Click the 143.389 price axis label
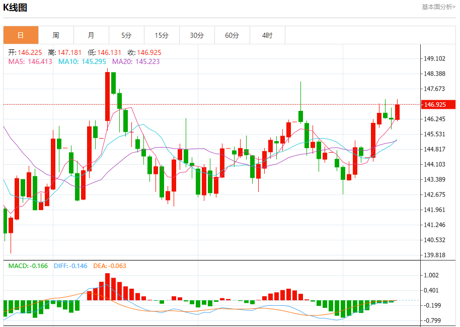 [434, 179]
